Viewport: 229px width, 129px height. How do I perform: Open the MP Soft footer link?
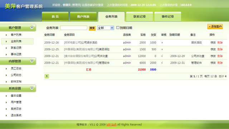[111, 124]
